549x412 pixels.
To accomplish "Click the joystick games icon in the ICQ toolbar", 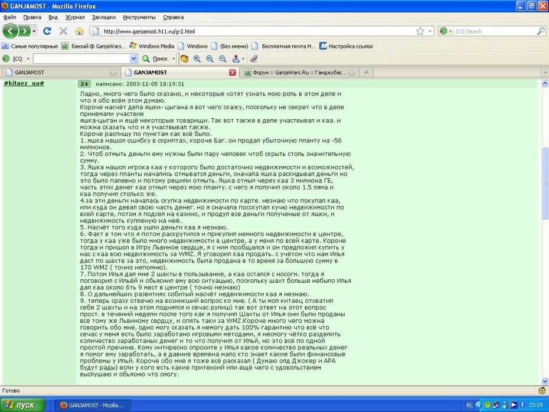I will 236,59.
